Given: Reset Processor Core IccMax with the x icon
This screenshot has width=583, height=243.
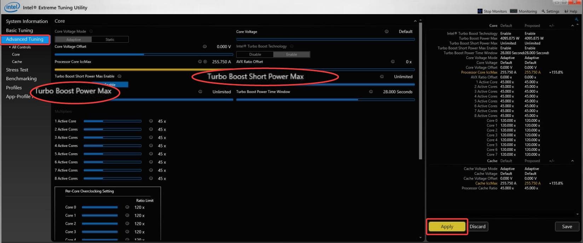Looking at the screenshot, I should [x=205, y=62].
